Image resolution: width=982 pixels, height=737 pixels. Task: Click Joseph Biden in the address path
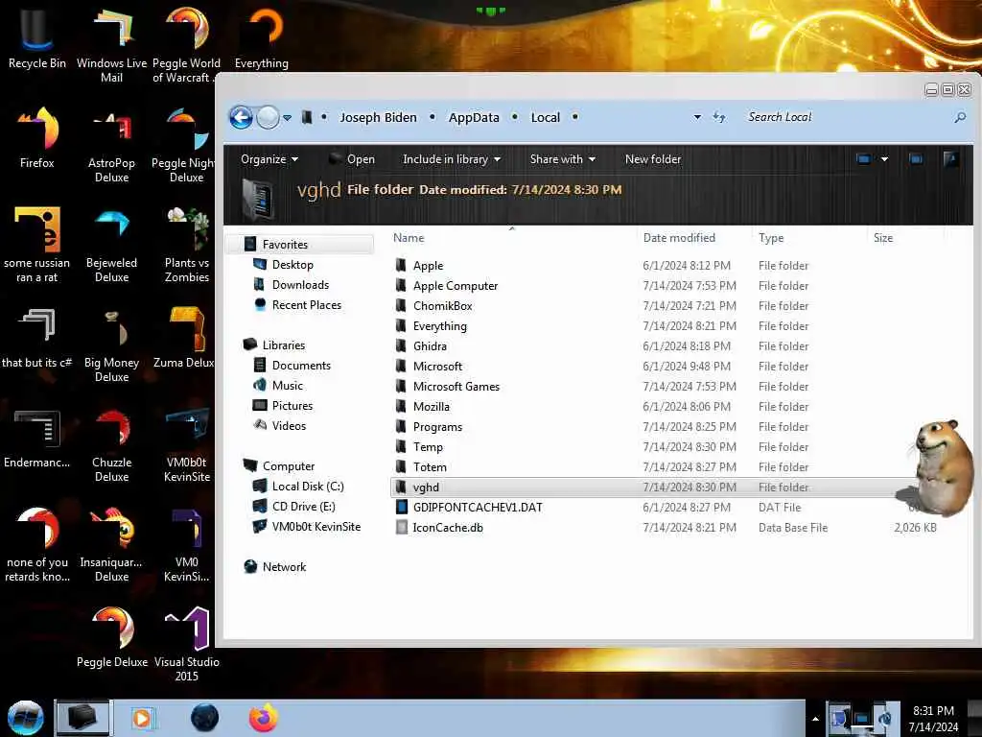[x=378, y=117]
